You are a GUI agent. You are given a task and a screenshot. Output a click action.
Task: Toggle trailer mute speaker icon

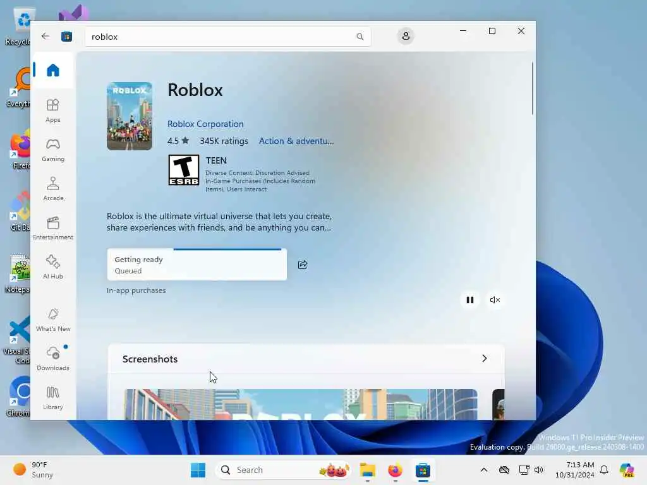coord(495,300)
